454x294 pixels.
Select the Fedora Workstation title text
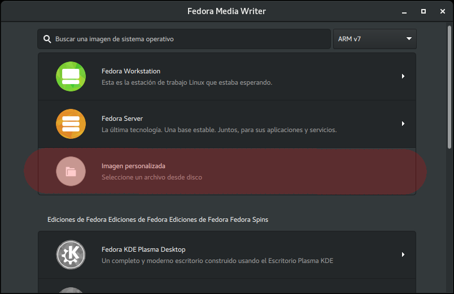131,71
